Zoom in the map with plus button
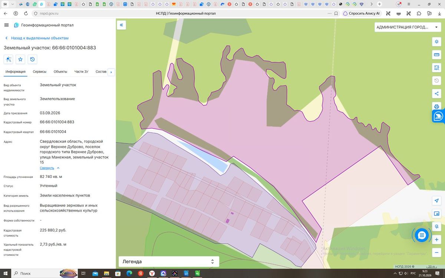The height and width of the screenshot is (278, 445). click(436, 239)
